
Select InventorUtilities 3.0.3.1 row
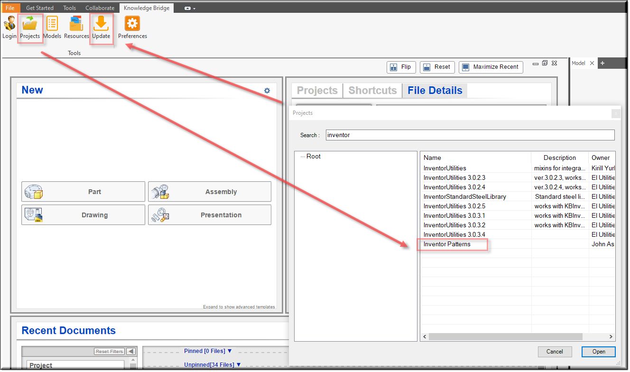point(518,215)
